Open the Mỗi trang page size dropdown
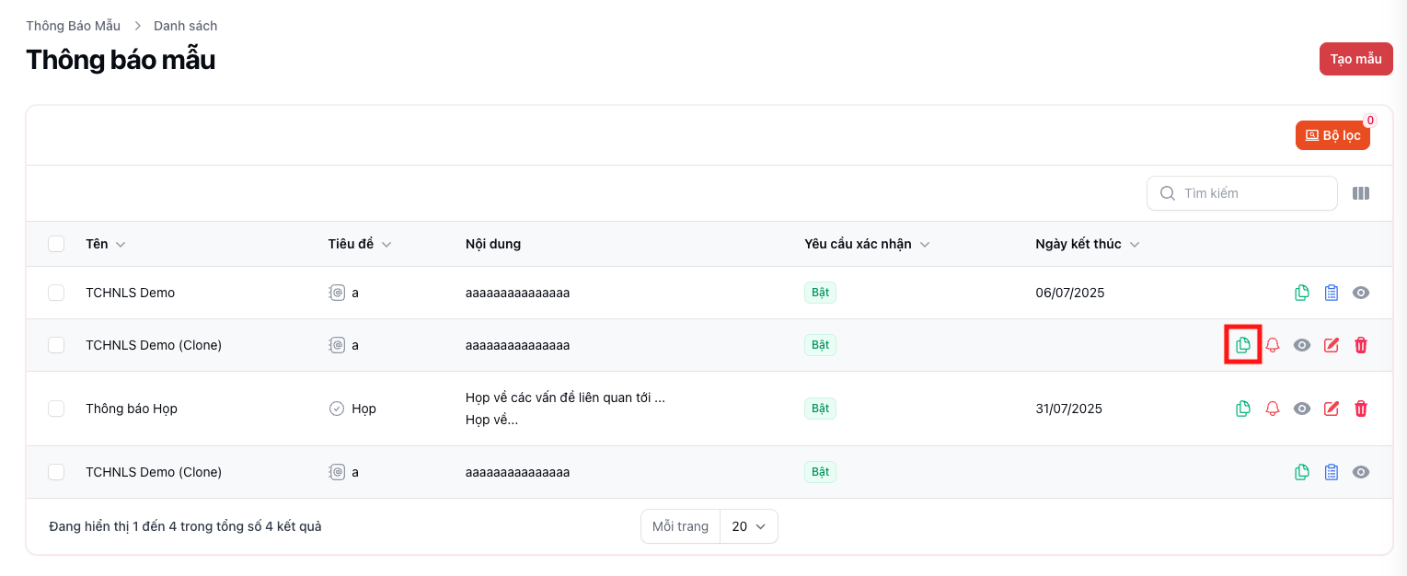This screenshot has width=1407, height=576. pyautogui.click(x=748, y=526)
